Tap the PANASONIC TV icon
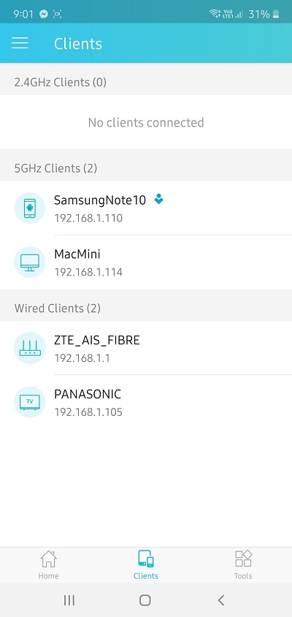The width and height of the screenshot is (292, 617). (x=30, y=402)
